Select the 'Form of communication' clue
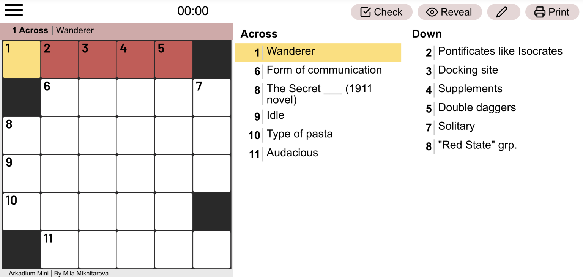The height and width of the screenshot is (277, 583). coord(324,70)
